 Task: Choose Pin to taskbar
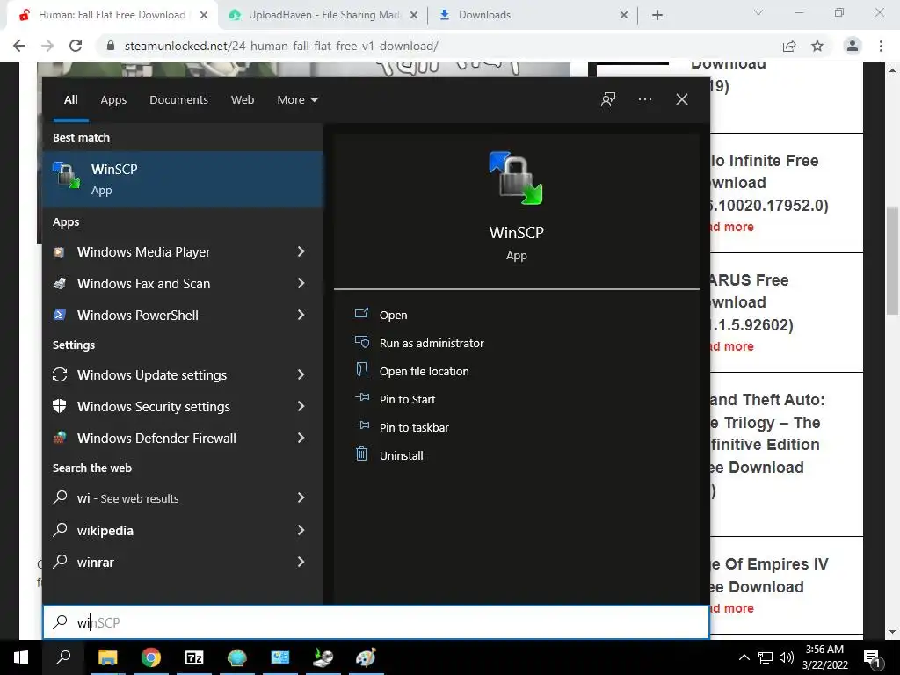pyautogui.click(x=415, y=428)
